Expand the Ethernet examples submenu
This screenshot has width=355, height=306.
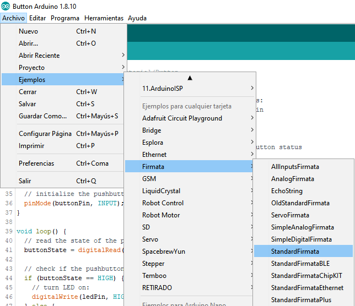tap(190, 155)
